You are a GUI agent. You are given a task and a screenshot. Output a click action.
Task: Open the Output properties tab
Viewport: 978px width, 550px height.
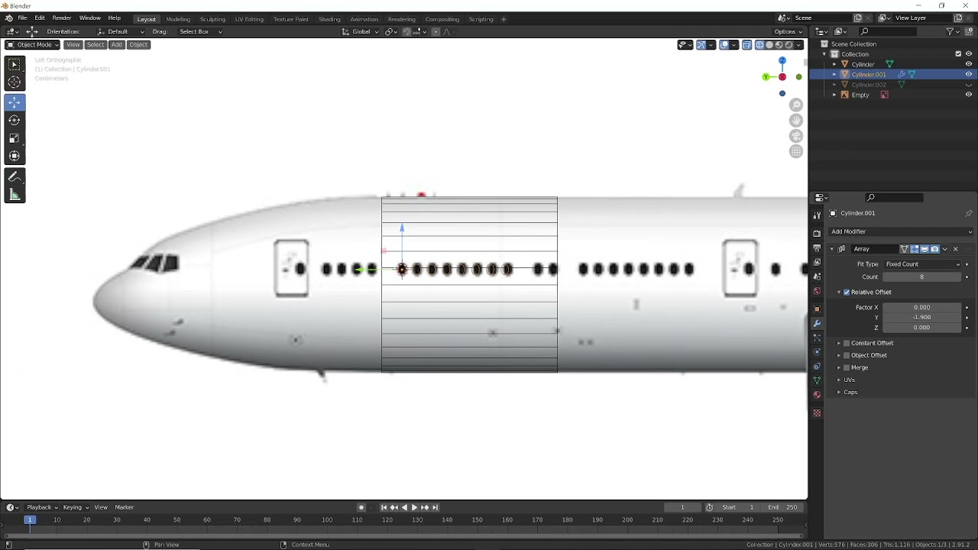(817, 248)
